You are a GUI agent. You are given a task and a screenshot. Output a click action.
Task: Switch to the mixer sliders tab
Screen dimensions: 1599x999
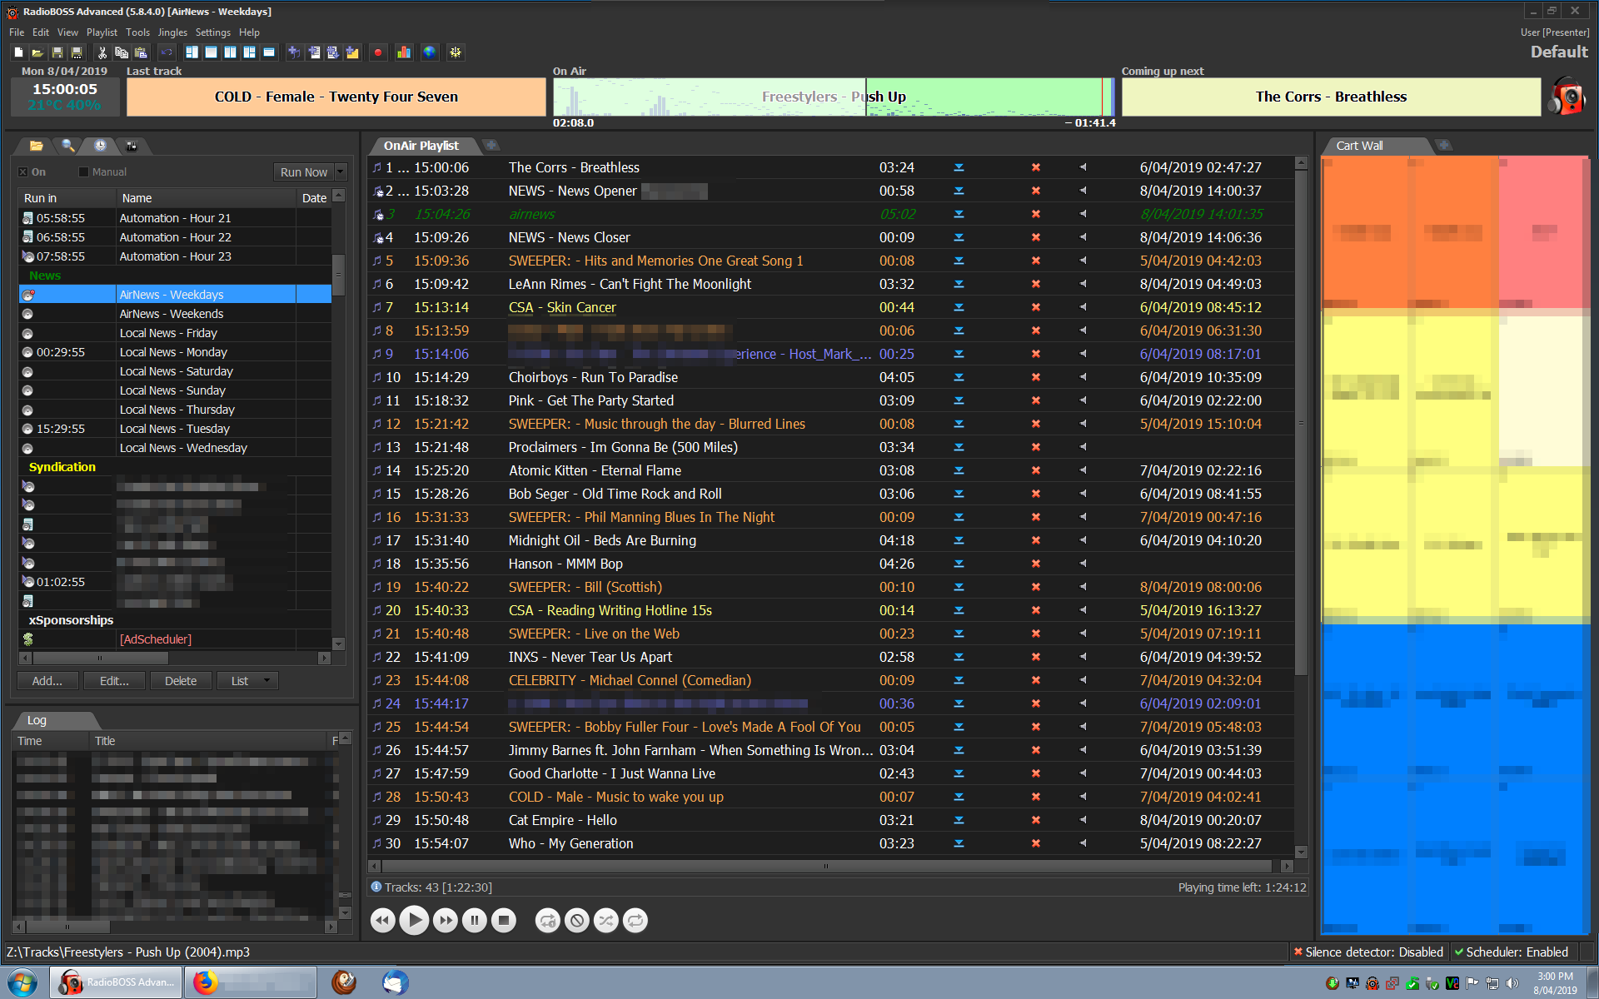coord(132,146)
